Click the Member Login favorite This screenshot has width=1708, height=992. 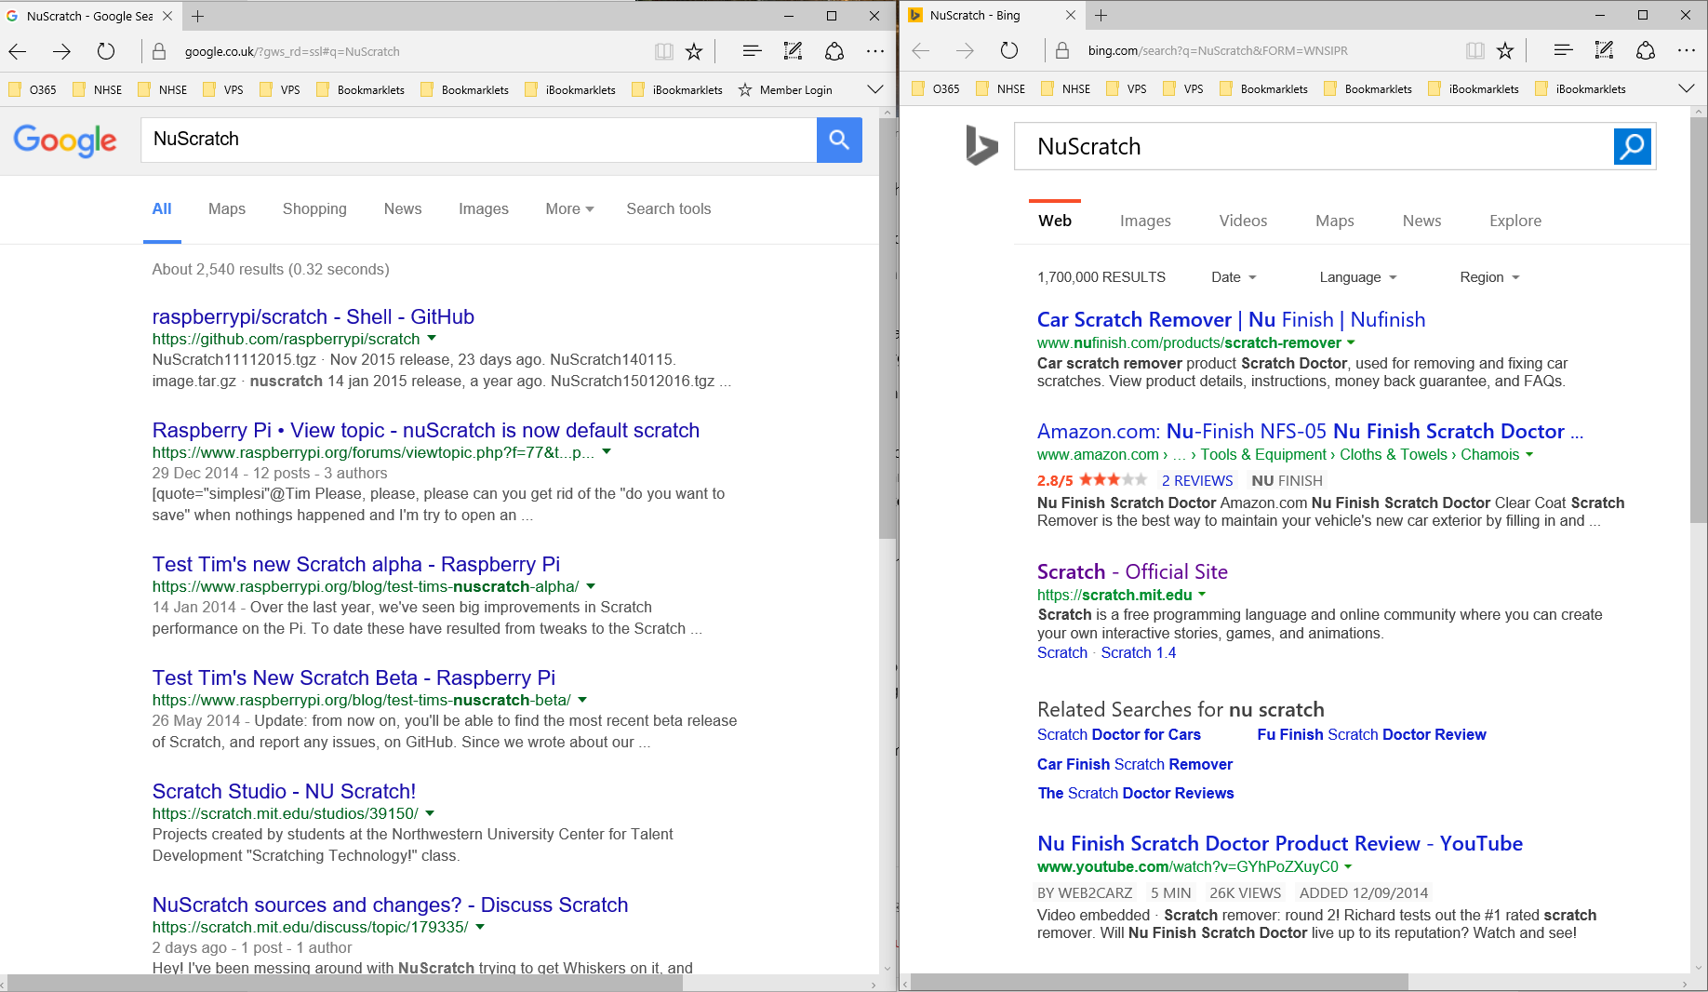click(x=785, y=89)
